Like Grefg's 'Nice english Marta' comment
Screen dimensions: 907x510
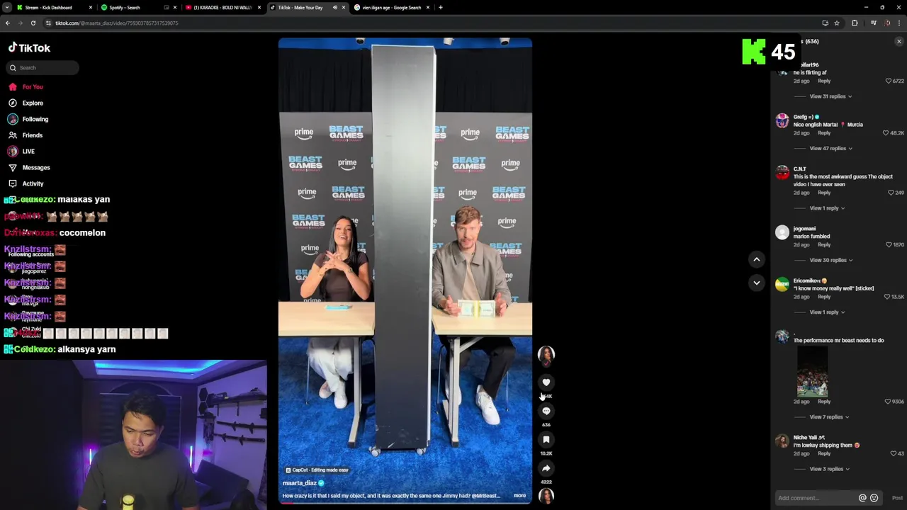point(885,133)
